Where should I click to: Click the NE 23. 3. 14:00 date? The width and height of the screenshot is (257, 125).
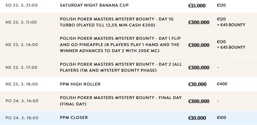[x=22, y=45]
